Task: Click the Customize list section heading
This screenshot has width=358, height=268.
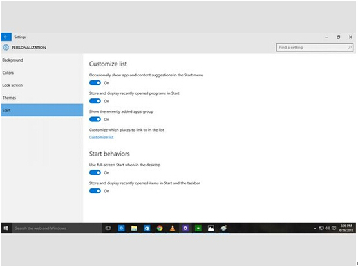Action: pyautogui.click(x=108, y=64)
